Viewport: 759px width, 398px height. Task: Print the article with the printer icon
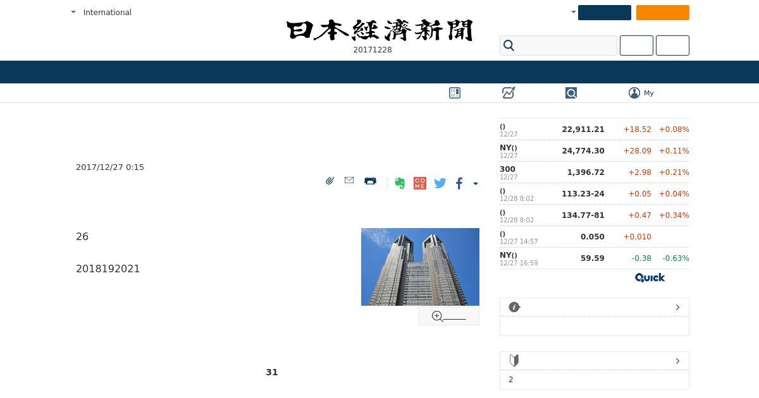[370, 181]
